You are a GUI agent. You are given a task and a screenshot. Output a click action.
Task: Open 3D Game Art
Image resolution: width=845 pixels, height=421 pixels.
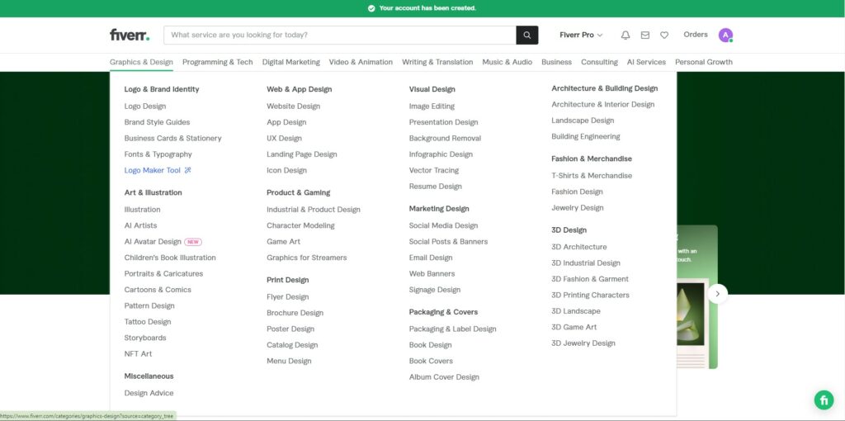tap(574, 327)
